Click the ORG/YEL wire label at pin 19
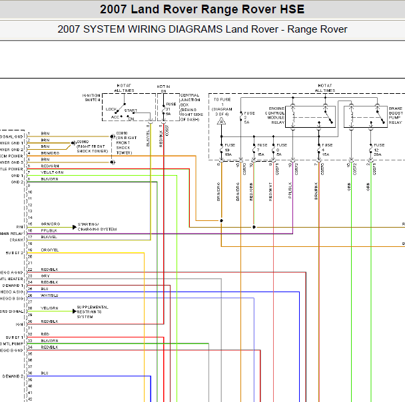Screen dimensions: 405x402 (x=49, y=250)
